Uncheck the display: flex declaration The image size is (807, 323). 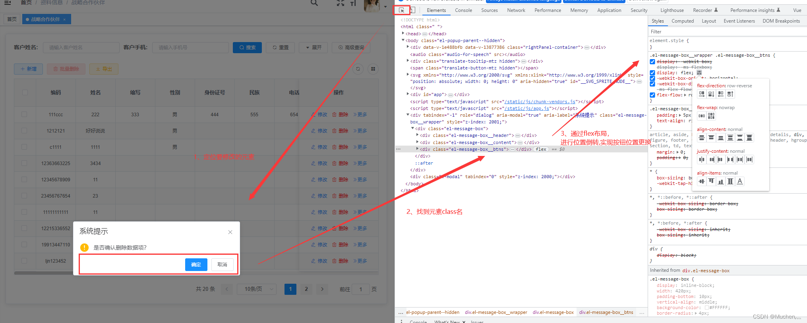coord(652,73)
